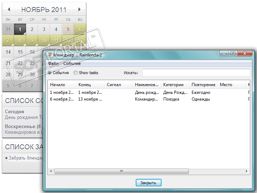Click the Rainlendar2 manager title bar icon
257x193 pixels.
(49, 55)
